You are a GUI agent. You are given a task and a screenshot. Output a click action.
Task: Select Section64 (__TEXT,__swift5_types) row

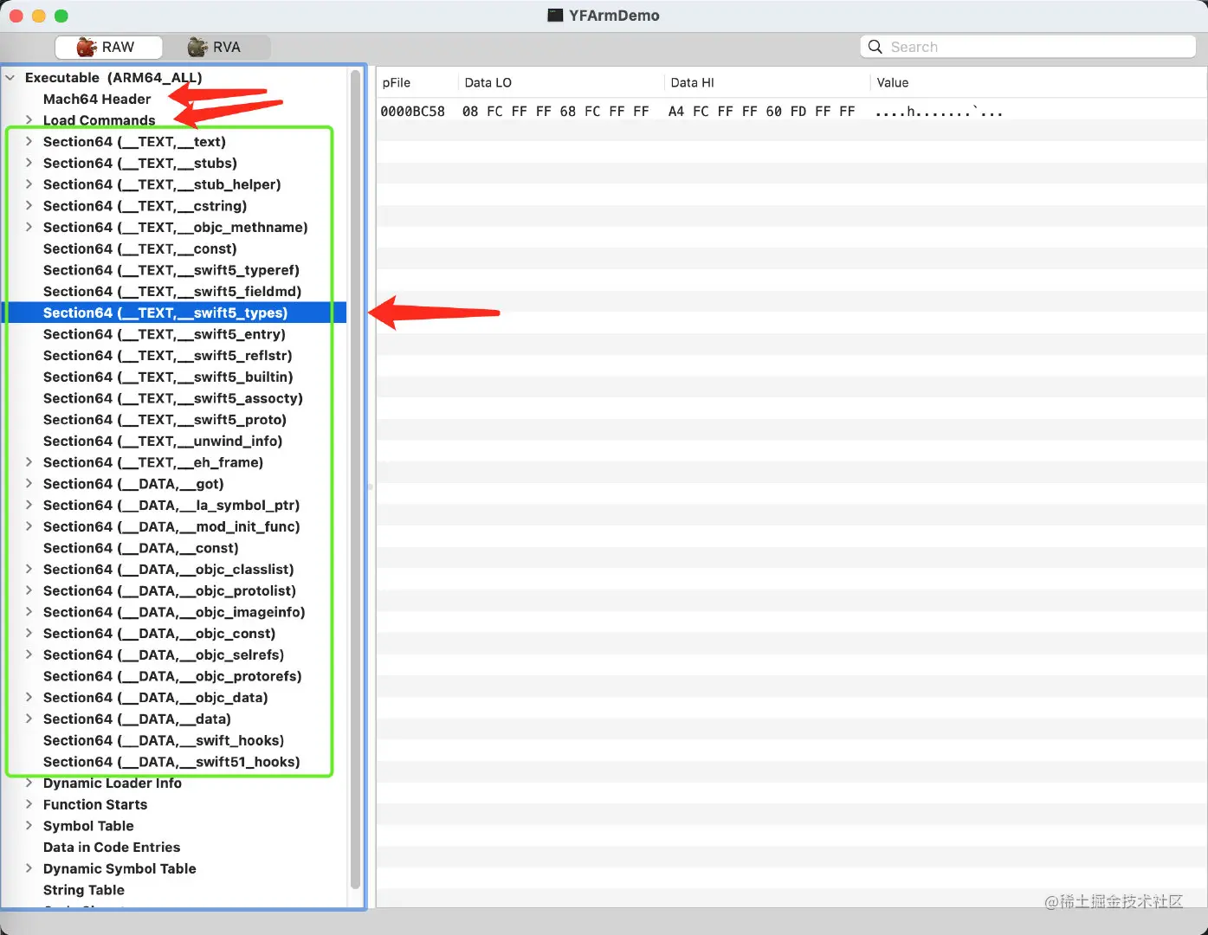(x=175, y=313)
